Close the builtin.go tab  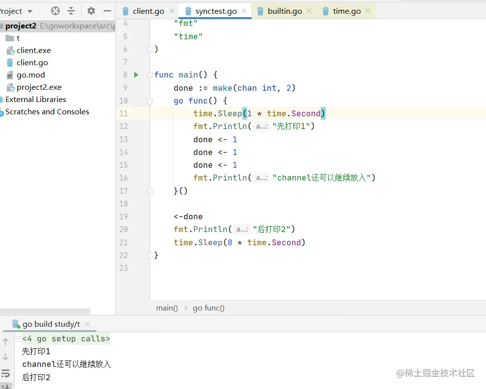pos(309,11)
